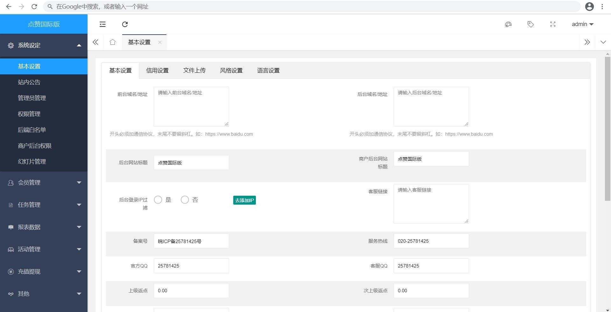Toggle fullscreen mode icon
This screenshot has width=611, height=312.
tap(553, 24)
